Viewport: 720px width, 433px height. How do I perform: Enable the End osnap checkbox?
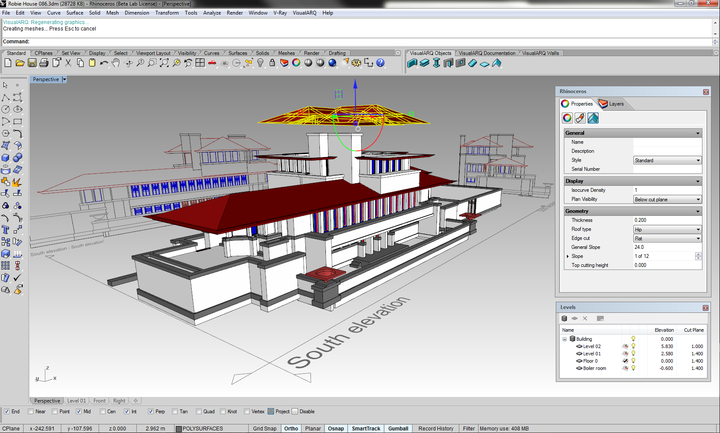coord(6,412)
